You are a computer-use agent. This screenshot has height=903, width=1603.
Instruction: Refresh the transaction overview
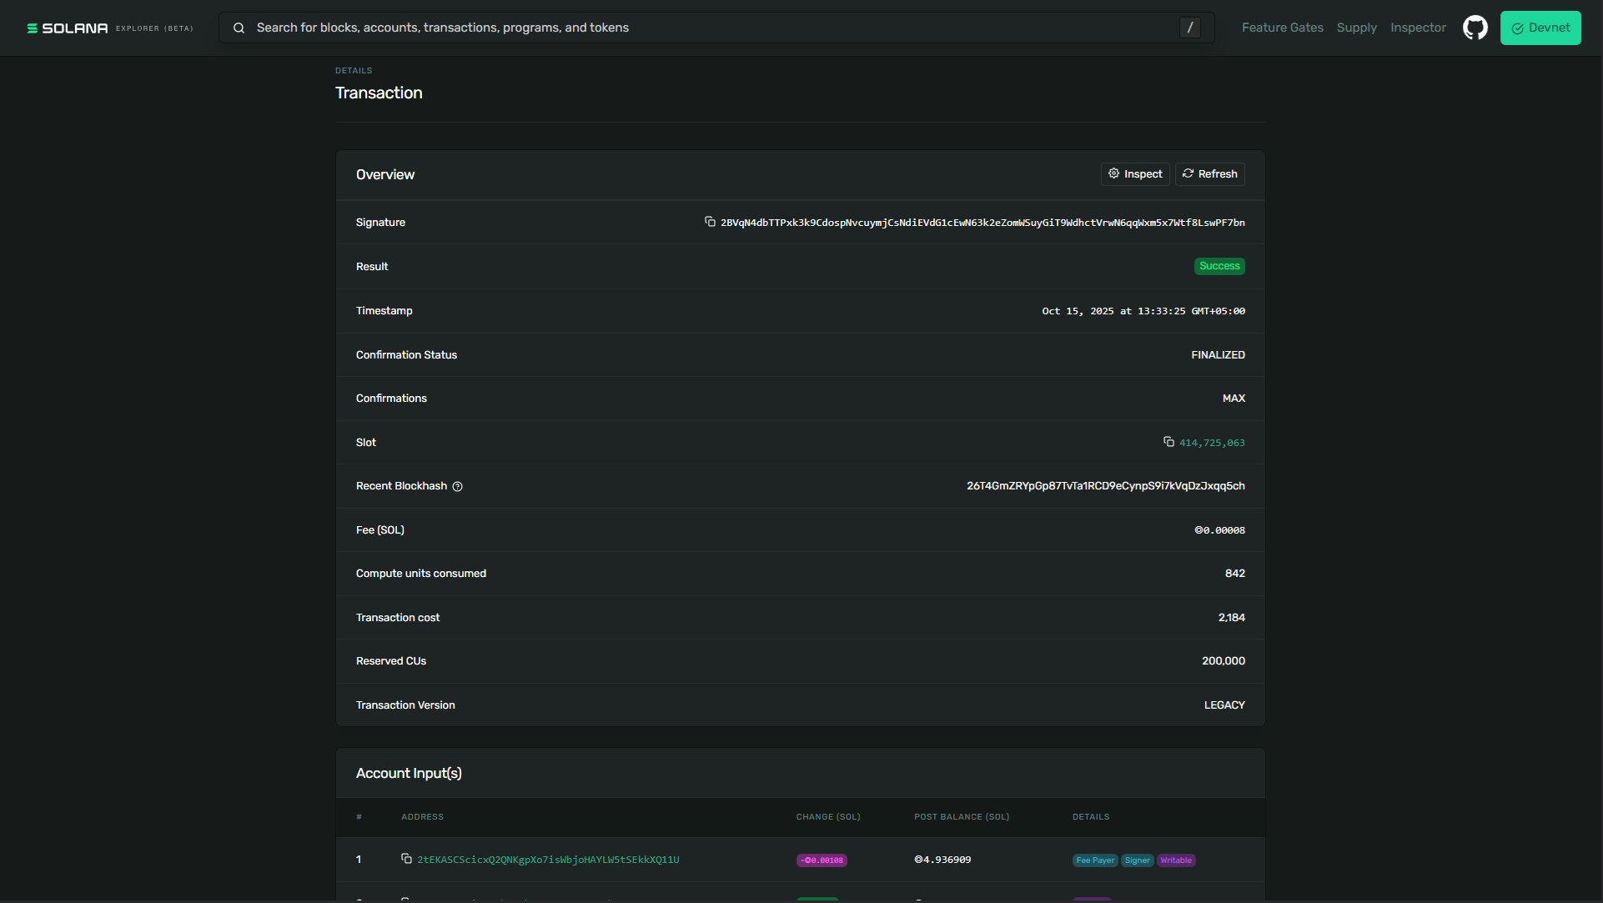tap(1209, 174)
